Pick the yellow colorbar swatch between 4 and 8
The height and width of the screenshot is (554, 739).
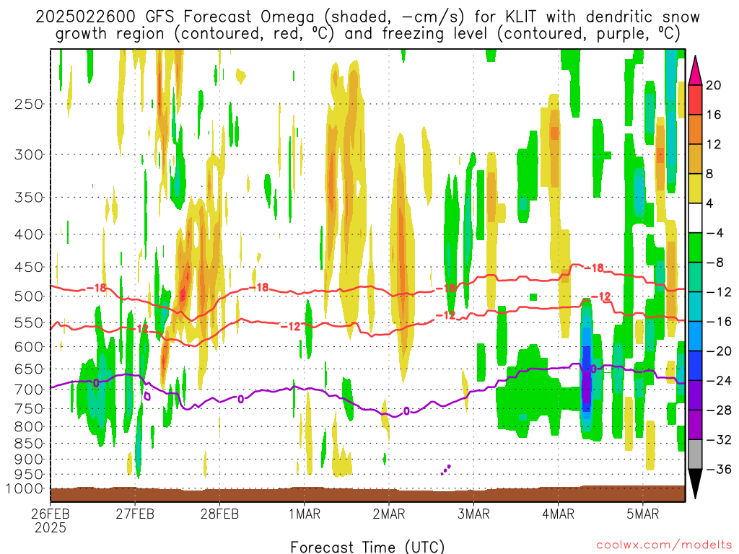[695, 188]
